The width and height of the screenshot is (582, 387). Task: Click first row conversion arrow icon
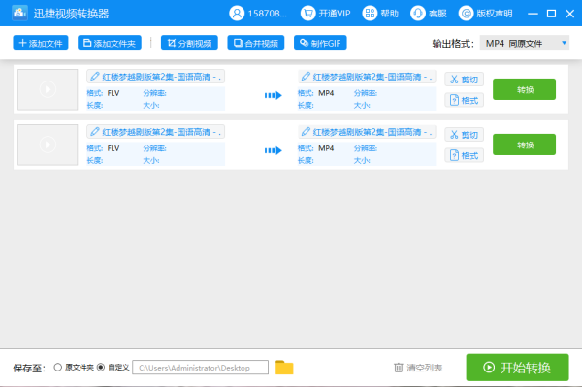[x=274, y=95]
